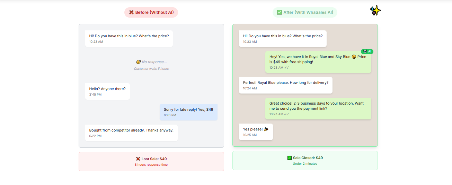Click the Sale Closed: $49 card

pyautogui.click(x=305, y=160)
